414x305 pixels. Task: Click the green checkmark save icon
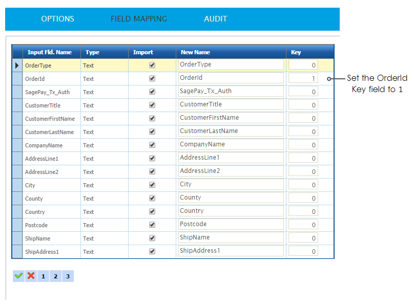pos(19,276)
